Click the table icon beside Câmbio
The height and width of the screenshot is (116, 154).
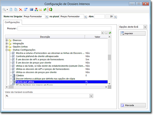point(13,76)
